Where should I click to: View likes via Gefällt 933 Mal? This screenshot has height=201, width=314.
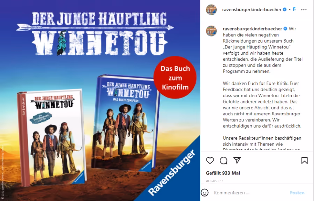coord(223,173)
